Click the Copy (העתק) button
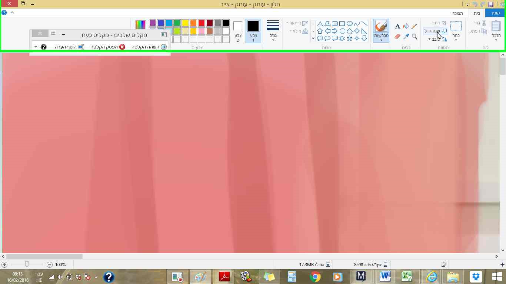 pos(478,31)
